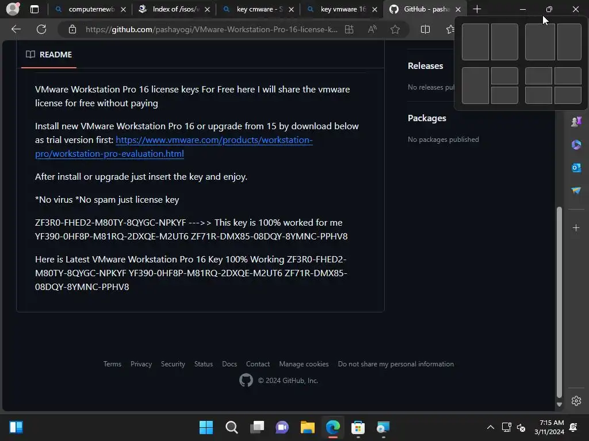Open the Releases section heading
Image resolution: width=589 pixels, height=441 pixels.
425,65
